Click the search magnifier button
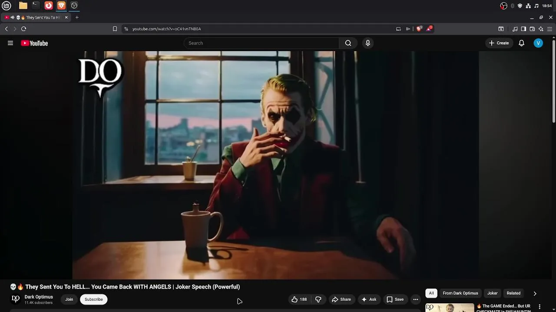556x312 pixels. 348,43
